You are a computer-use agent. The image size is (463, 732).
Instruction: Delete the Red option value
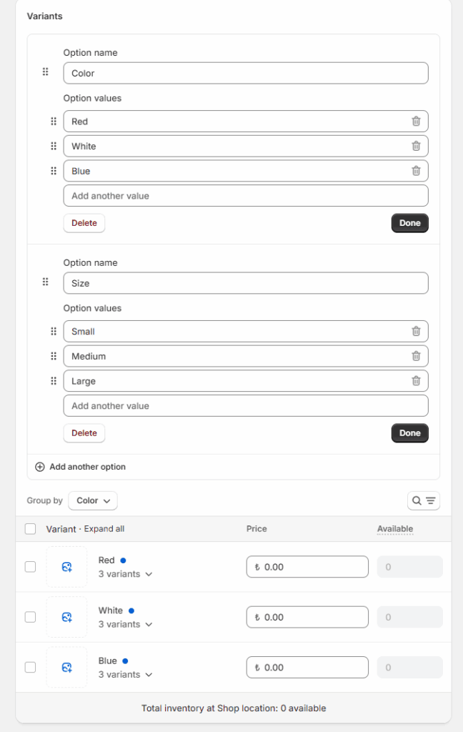[x=416, y=122]
